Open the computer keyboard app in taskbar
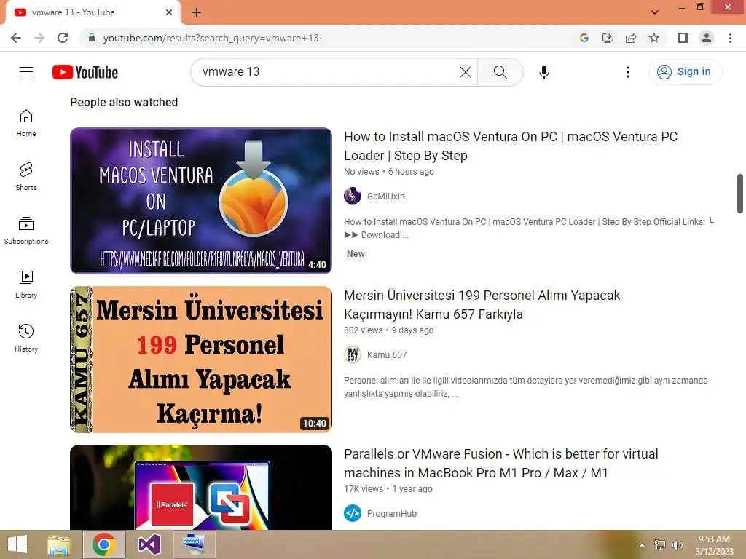The height and width of the screenshot is (559, 746). pos(194,544)
